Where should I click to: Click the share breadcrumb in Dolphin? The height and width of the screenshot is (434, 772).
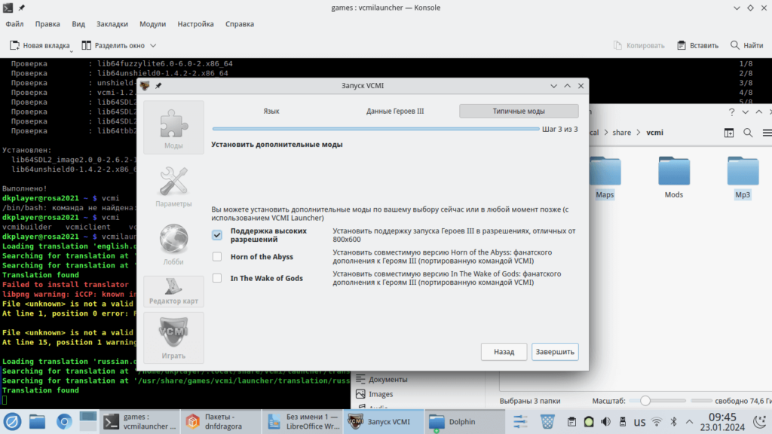coord(622,133)
